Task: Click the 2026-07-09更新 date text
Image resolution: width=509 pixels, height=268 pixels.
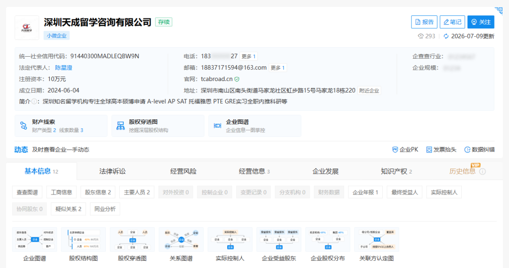Action: (x=473, y=36)
